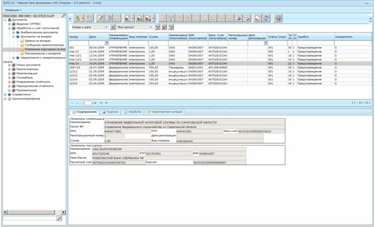Screen dimensions: 375x227
Task: Open the Операции menu
Action: pos(13,10)
